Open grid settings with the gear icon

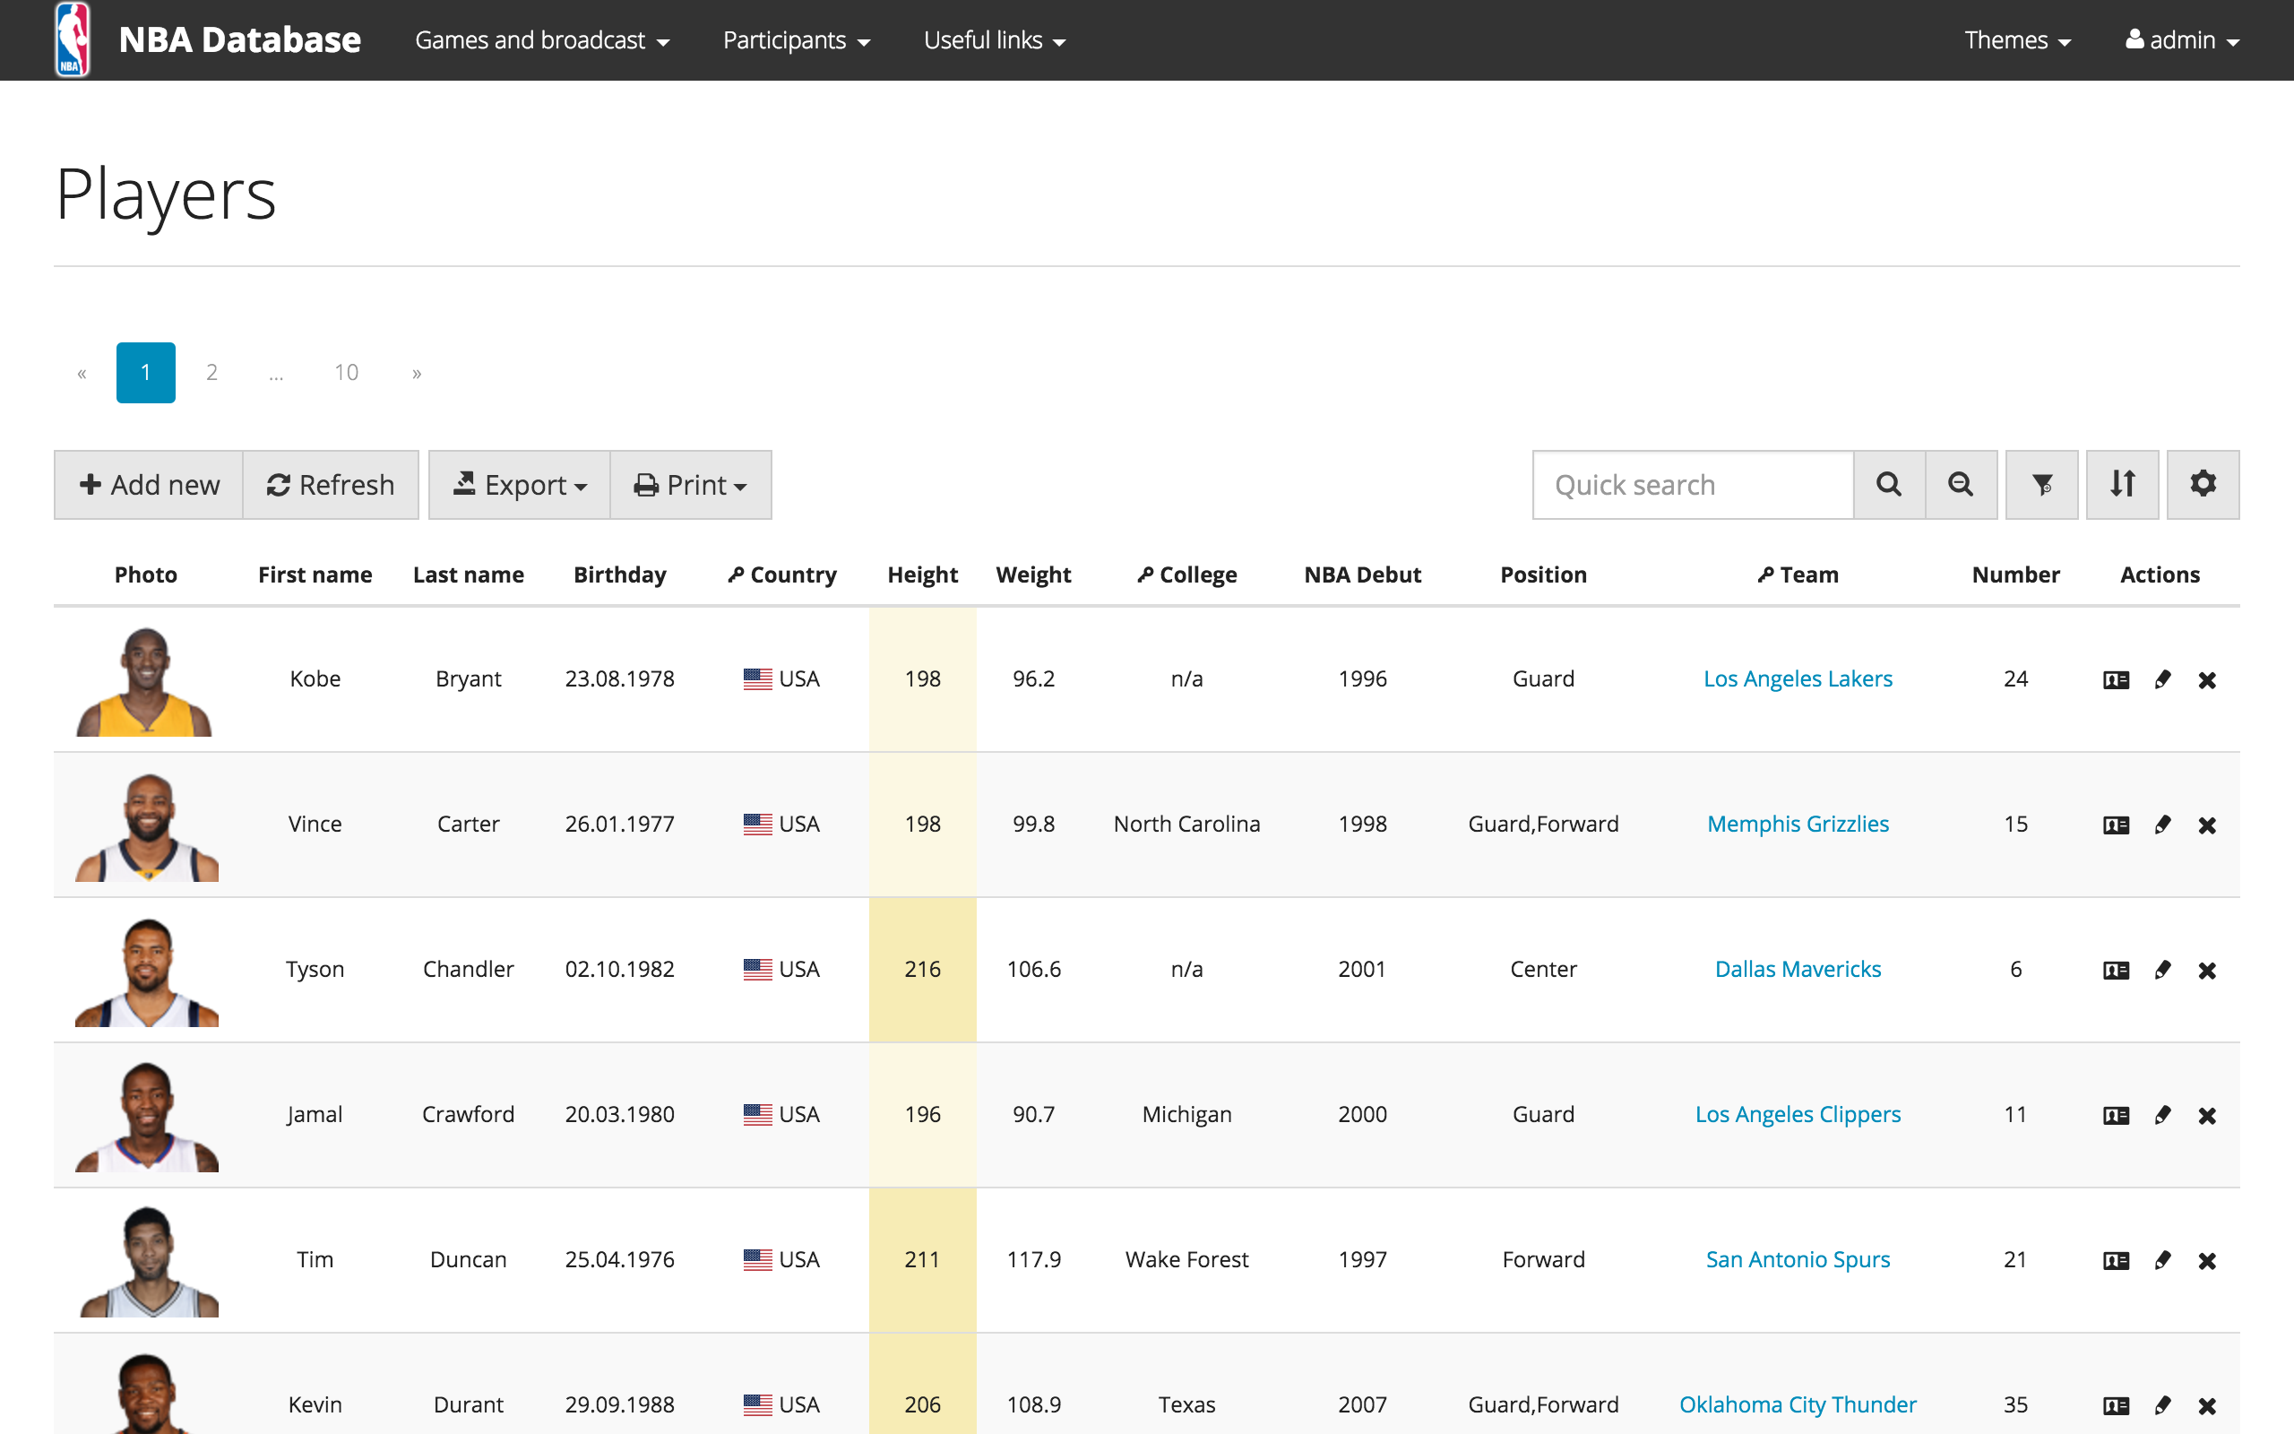[x=2202, y=485]
